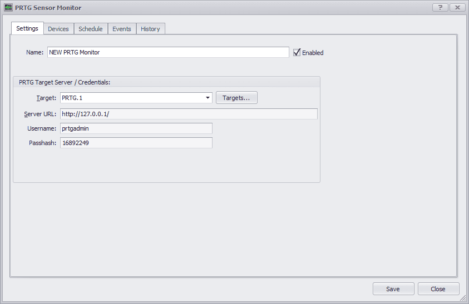Expand the Target dropdown arrow

coord(208,98)
